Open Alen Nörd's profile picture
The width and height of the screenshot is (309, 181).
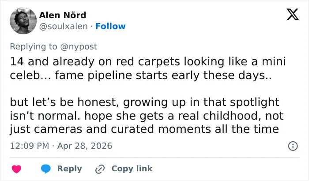click(x=23, y=21)
